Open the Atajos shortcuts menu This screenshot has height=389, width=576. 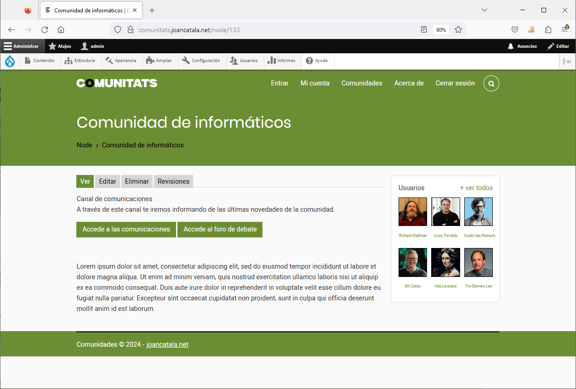[60, 46]
